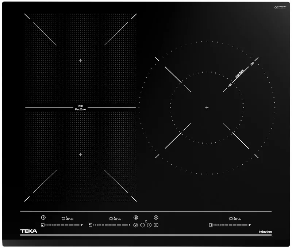
Task: Click the 230 Flex Zone label
Action: [x=80, y=107]
